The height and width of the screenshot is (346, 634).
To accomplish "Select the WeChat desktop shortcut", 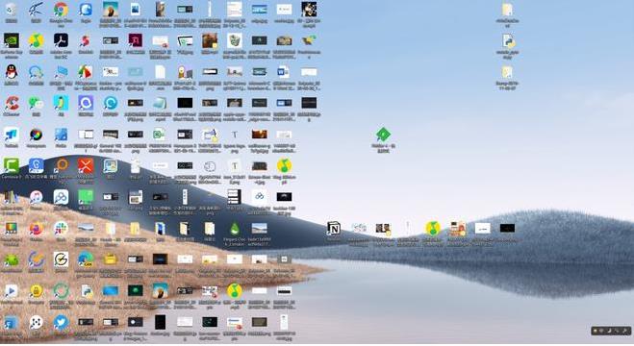I will point(36,104).
